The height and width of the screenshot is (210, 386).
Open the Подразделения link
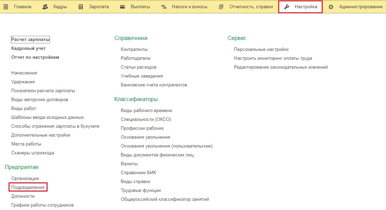28,187
